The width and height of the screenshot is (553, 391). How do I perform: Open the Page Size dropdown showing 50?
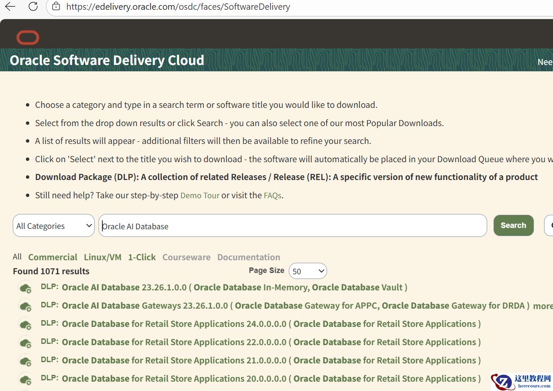point(308,271)
